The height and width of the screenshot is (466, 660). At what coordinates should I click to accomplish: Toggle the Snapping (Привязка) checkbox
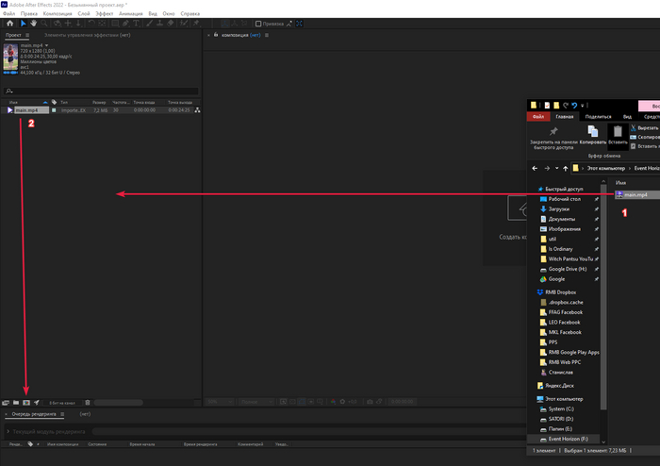coord(258,24)
